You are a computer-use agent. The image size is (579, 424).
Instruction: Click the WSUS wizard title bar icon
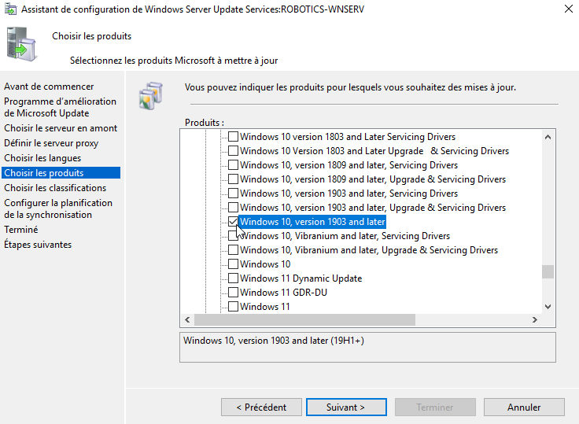[x=10, y=9]
